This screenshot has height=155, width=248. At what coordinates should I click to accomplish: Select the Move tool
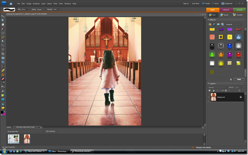(3, 16)
